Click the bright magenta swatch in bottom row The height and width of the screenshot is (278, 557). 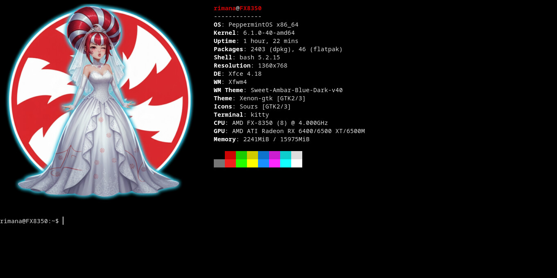274,163
